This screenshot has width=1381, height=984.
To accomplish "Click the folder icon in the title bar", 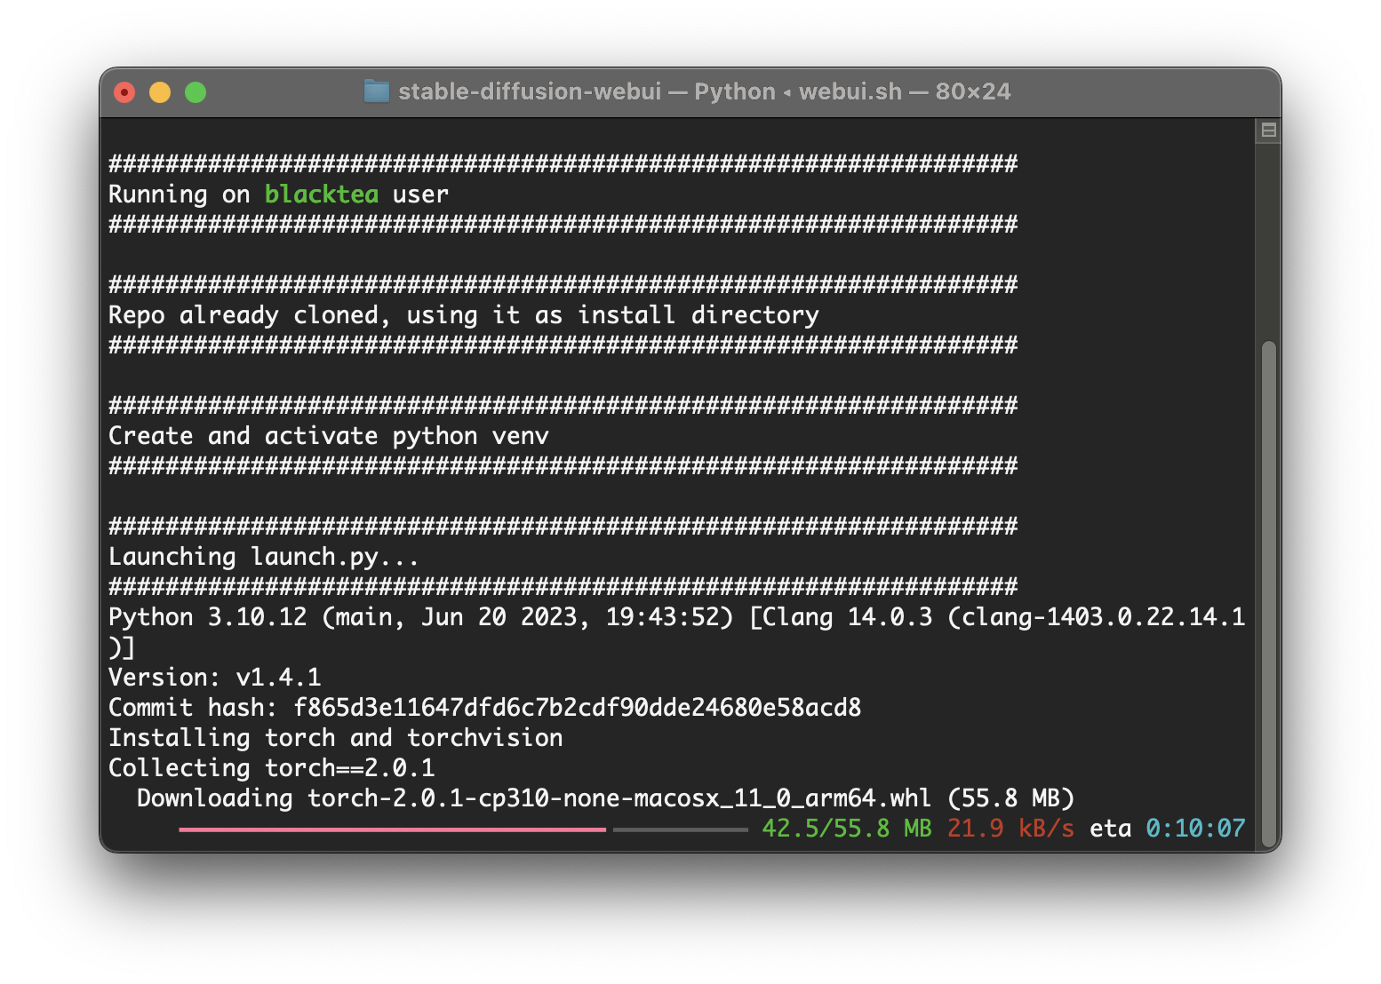I will pyautogui.click(x=377, y=91).
